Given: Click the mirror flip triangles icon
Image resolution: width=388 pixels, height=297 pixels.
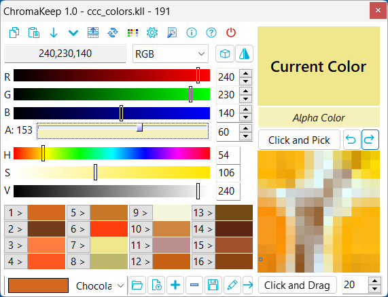Looking at the screenshot, I should [244, 54].
